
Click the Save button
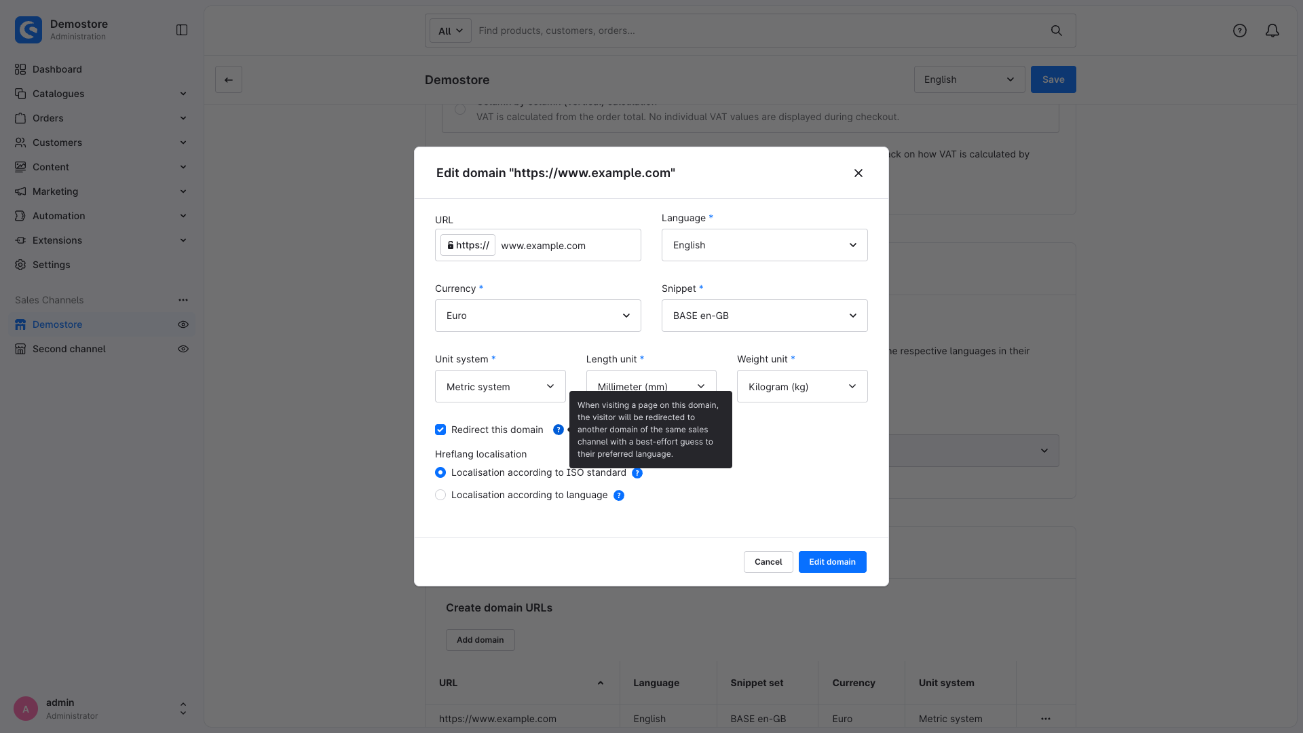[1053, 79]
